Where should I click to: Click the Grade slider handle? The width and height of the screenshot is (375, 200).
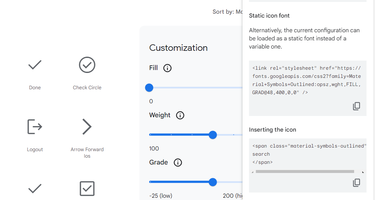(x=213, y=182)
